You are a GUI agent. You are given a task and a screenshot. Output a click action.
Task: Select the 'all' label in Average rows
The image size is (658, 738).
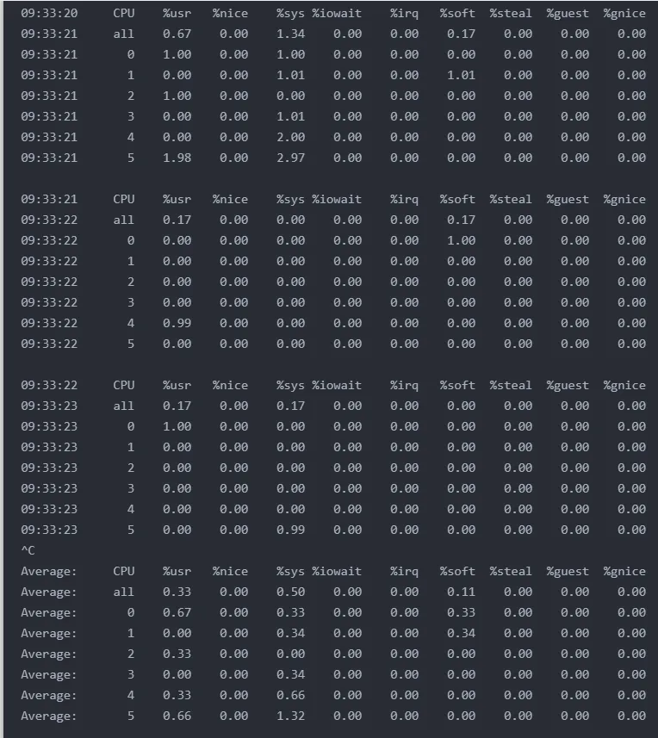(x=124, y=592)
